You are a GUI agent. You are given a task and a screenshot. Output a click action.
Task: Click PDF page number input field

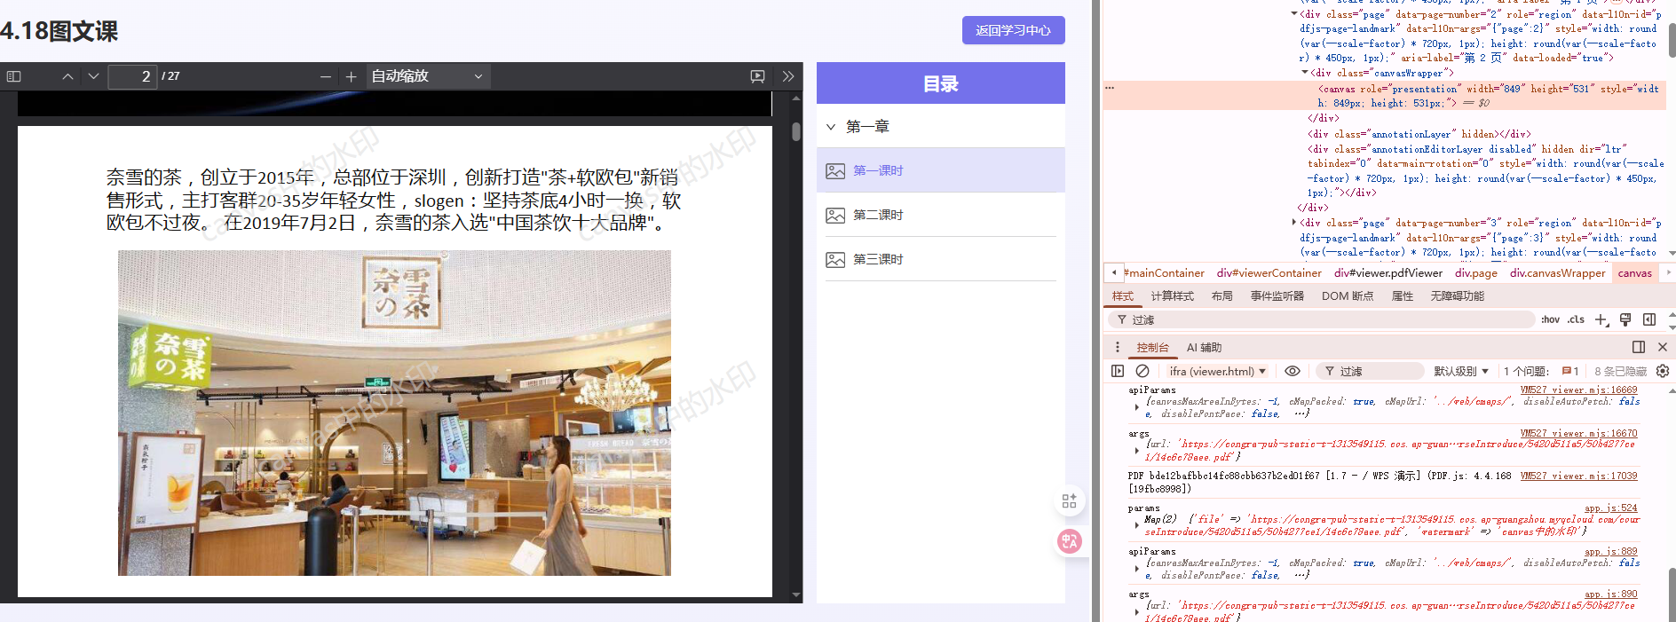tap(132, 76)
